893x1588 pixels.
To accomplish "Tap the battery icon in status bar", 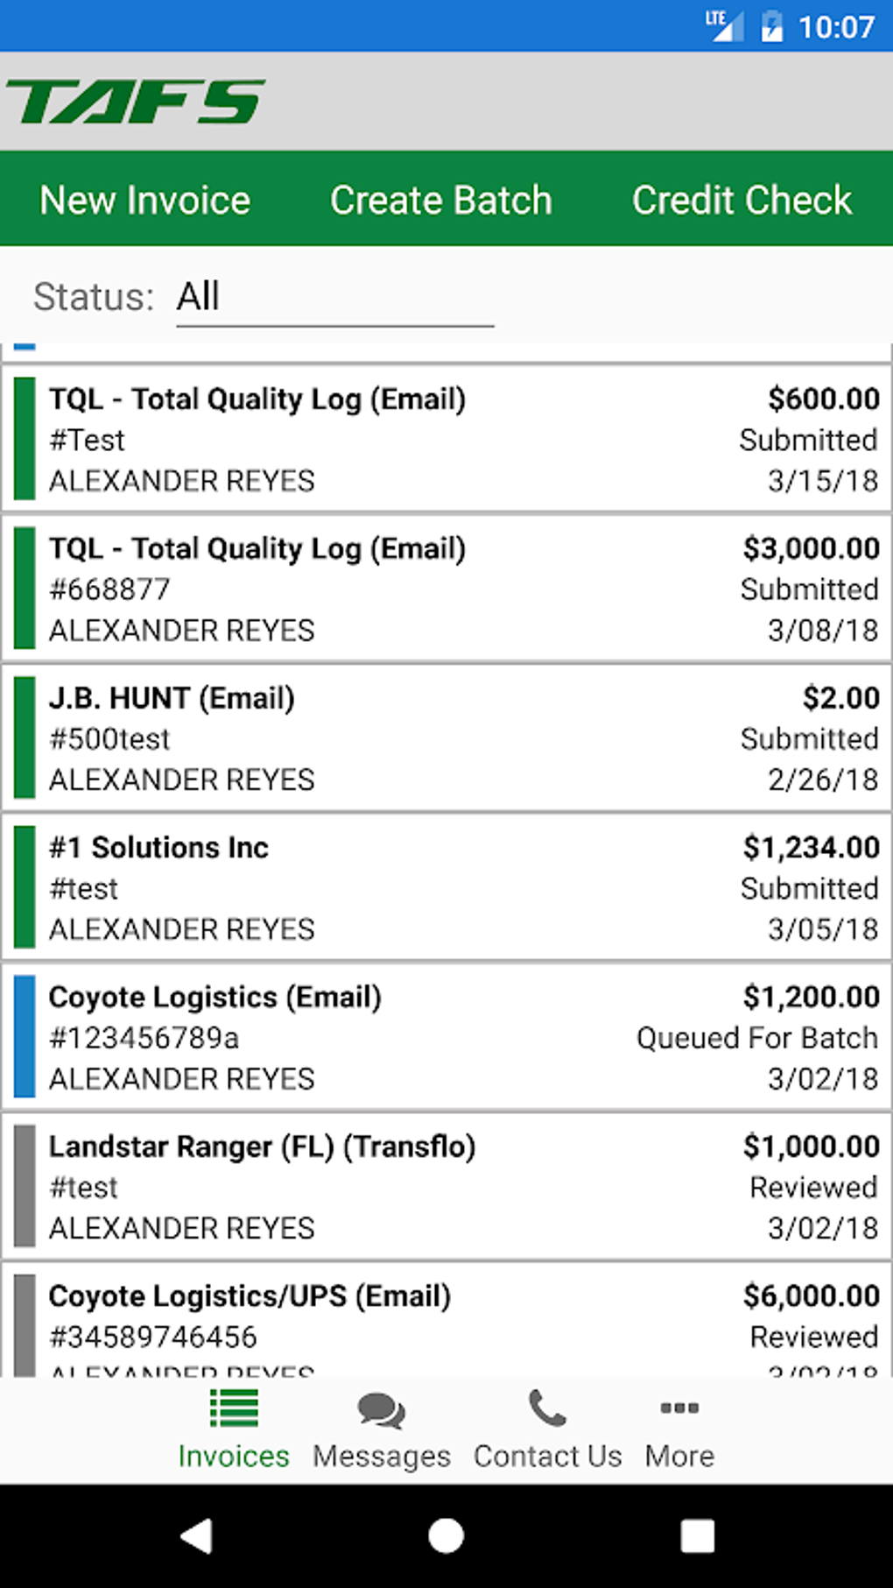I will [x=771, y=26].
